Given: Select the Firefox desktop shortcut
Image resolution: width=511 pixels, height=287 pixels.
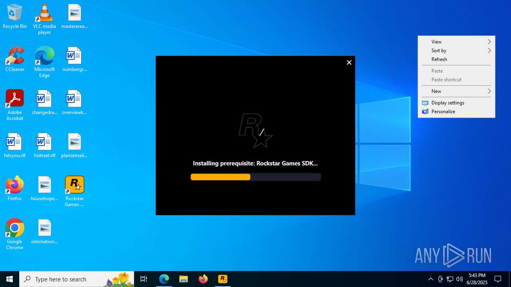Looking at the screenshot, I should pos(15,189).
